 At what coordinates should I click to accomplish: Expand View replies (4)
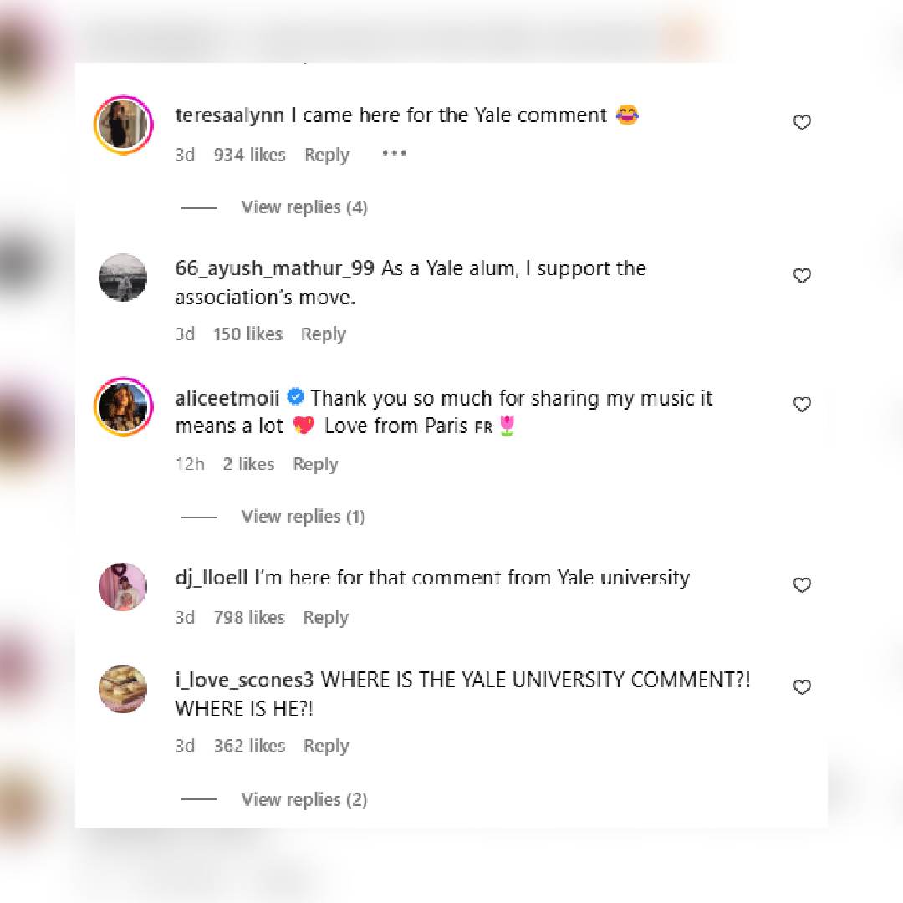304,207
